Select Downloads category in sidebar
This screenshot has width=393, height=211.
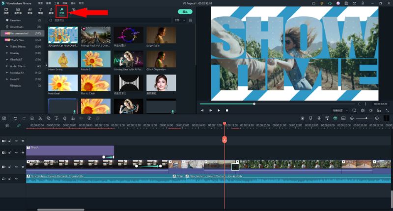[x=22, y=27]
